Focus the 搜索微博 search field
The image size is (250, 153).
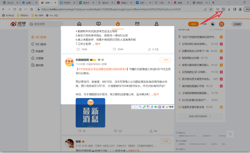point(46,24)
